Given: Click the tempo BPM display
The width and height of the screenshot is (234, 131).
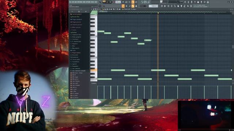Looking at the screenshot, I should [118, 2].
